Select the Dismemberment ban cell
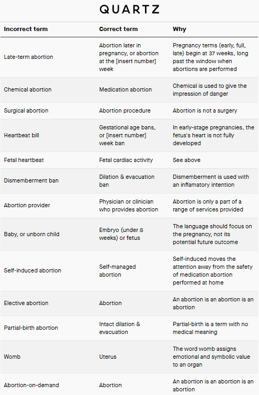259x395 pixels. point(31,180)
